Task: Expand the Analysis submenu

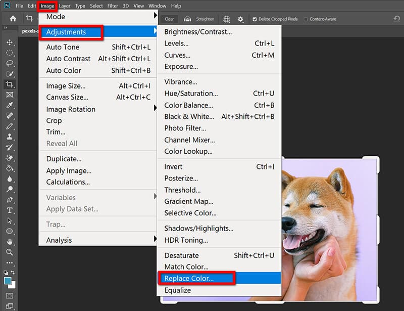Action: point(59,240)
